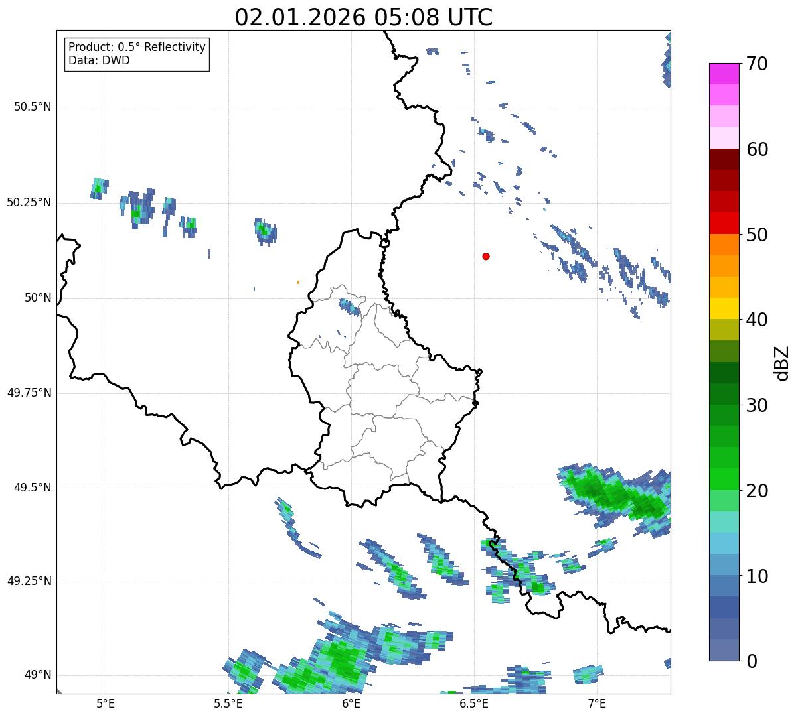Click the title "02.01.2026 05:08 UTC"

[x=364, y=17]
